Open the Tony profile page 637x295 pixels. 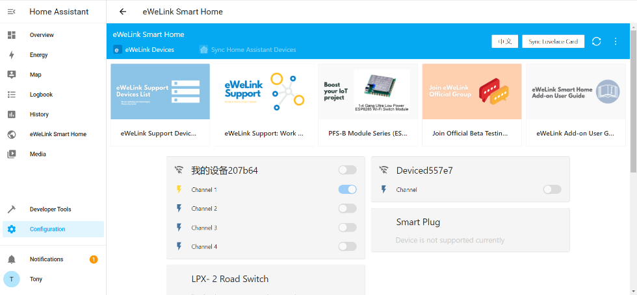[x=53, y=279]
